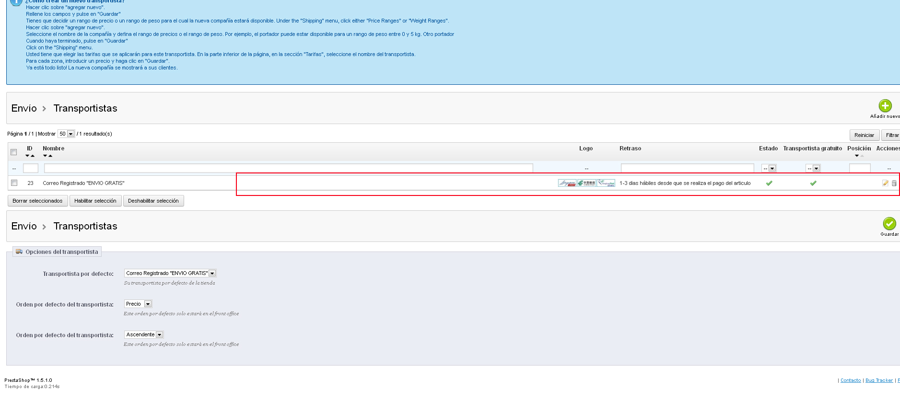The image size is (900, 401).
Task: Delete the Correo Registrado carrier with trash icon
Action: [x=894, y=183]
